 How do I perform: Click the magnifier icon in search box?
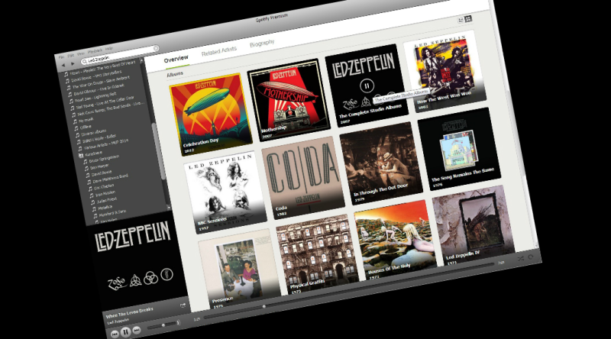(x=84, y=62)
